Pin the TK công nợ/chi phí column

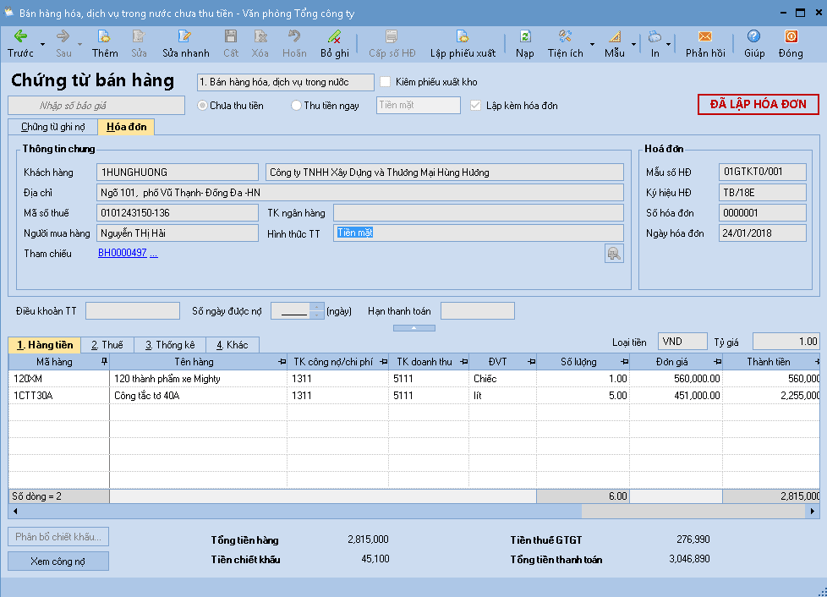point(383,362)
